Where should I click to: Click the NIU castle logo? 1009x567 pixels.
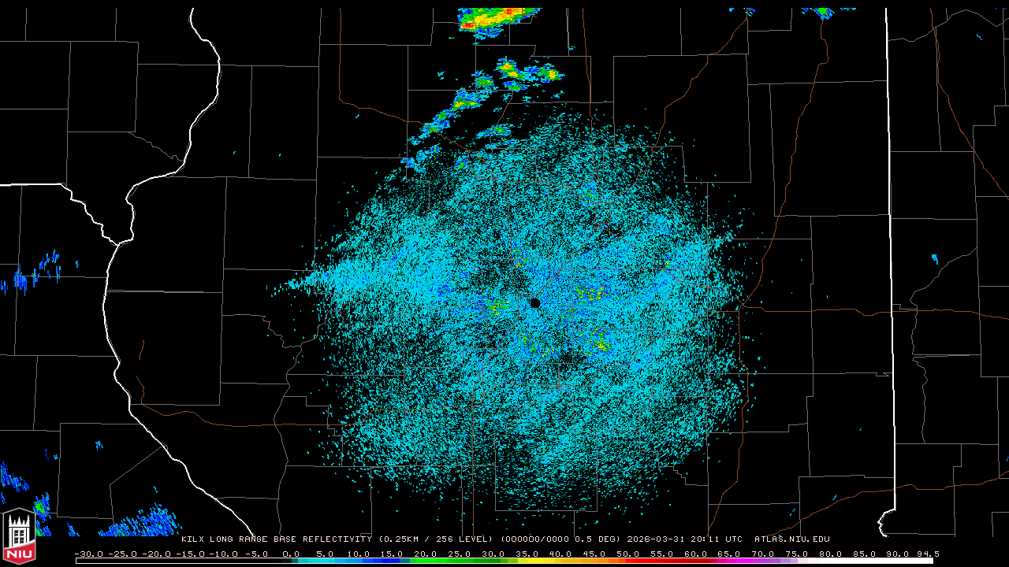click(x=18, y=537)
